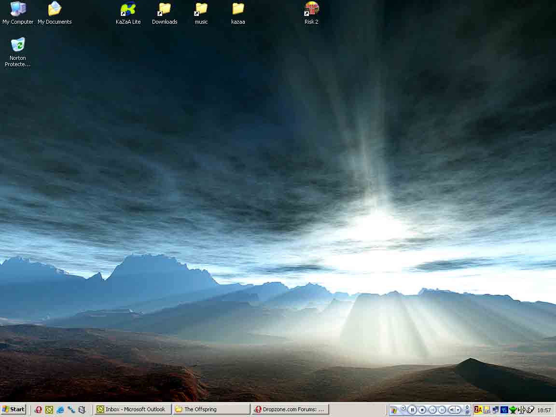Open the volume dropdown arrow beside mute

(x=459, y=410)
